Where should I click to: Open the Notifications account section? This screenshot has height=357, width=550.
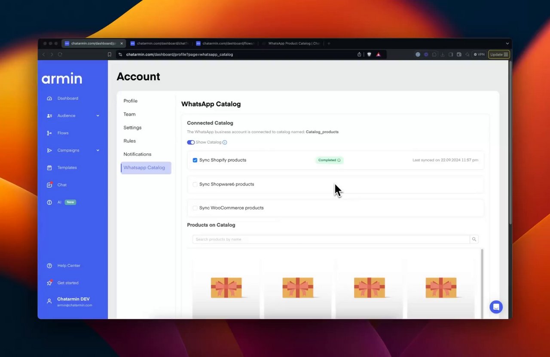pyautogui.click(x=137, y=154)
